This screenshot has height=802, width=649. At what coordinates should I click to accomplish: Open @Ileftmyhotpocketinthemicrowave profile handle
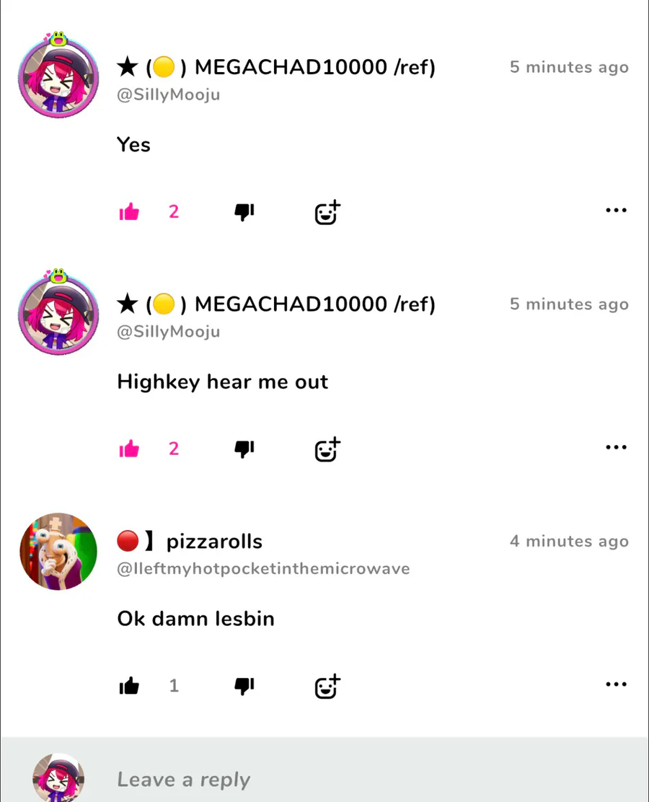point(263,569)
